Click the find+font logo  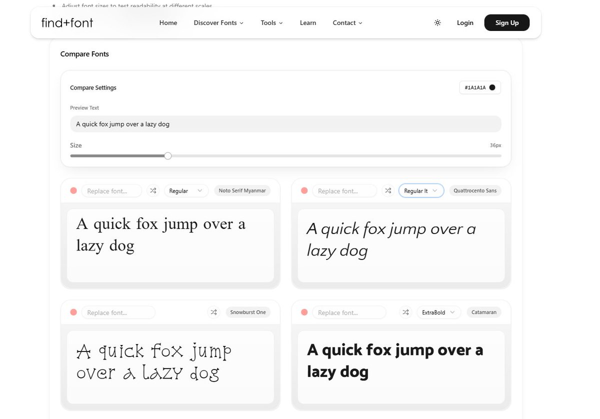click(67, 22)
